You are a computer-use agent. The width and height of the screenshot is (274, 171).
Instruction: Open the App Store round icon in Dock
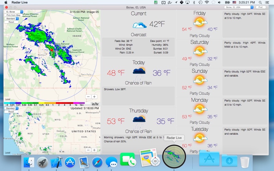coord(70,162)
